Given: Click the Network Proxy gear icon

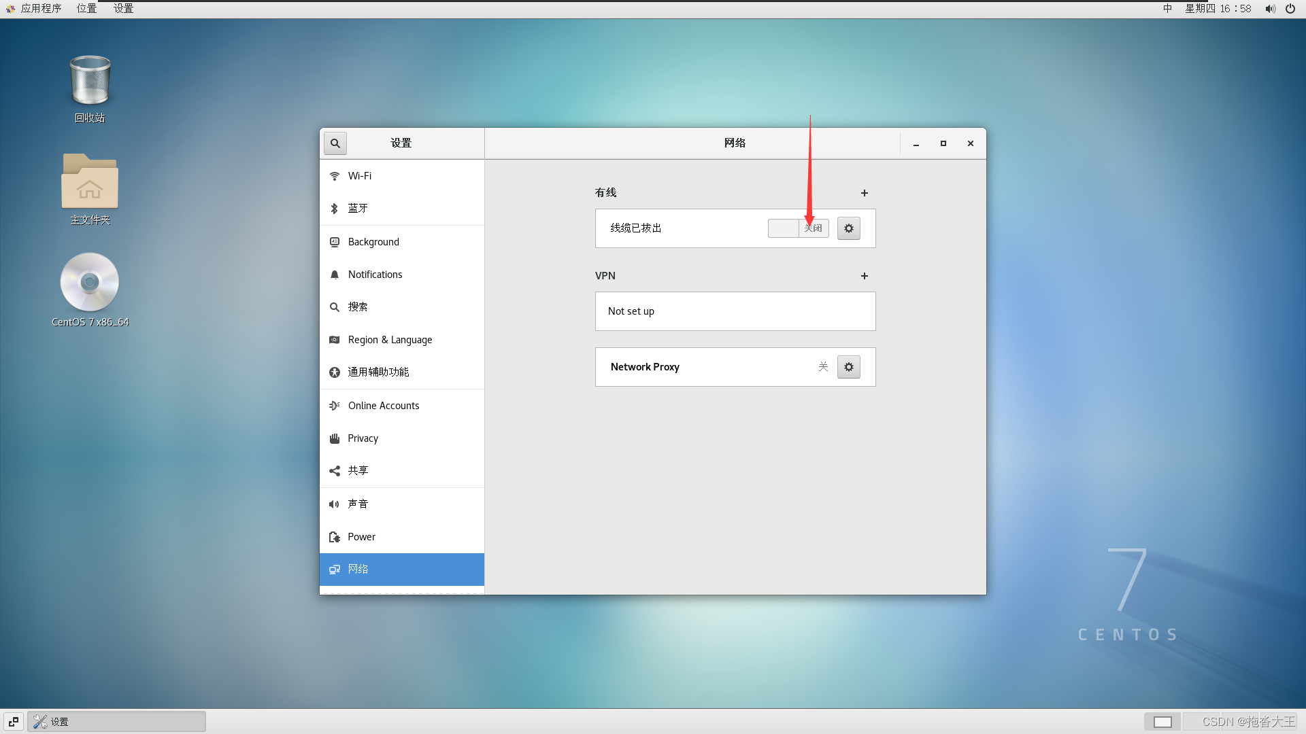Looking at the screenshot, I should point(848,366).
